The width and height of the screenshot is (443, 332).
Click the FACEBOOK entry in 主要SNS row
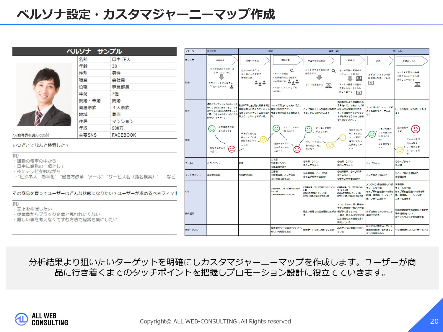pos(124,135)
